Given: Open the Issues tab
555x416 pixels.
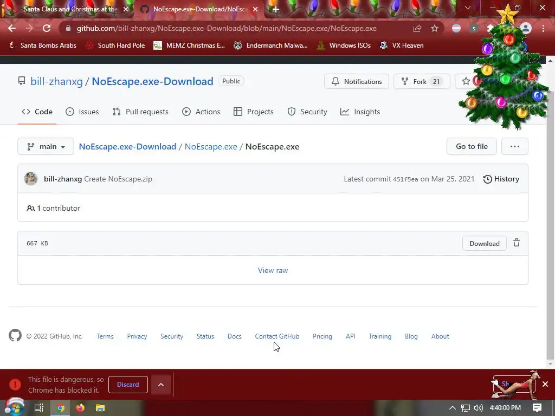Looking at the screenshot, I should (x=82, y=112).
